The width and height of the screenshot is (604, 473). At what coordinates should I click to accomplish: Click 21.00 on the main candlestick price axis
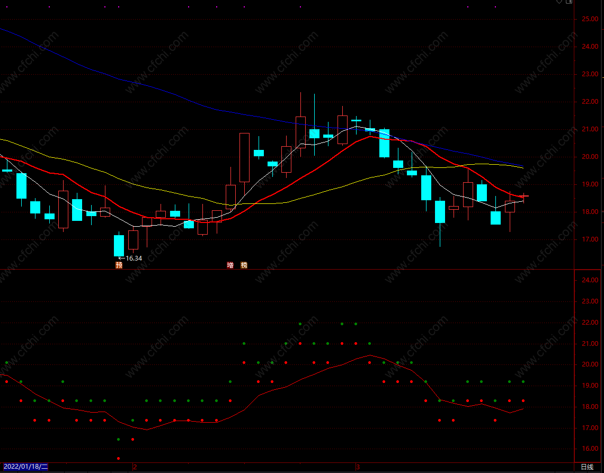click(x=590, y=129)
